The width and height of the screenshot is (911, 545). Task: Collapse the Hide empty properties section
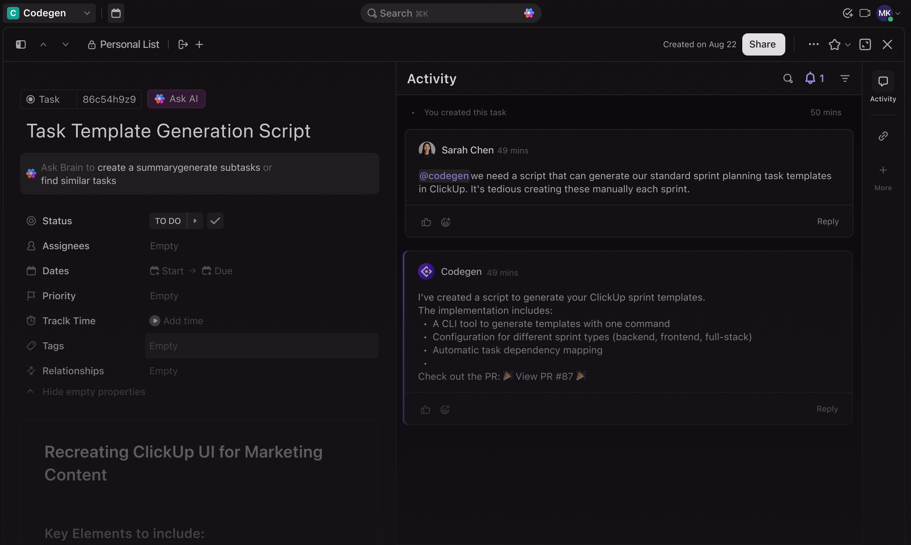click(x=86, y=392)
